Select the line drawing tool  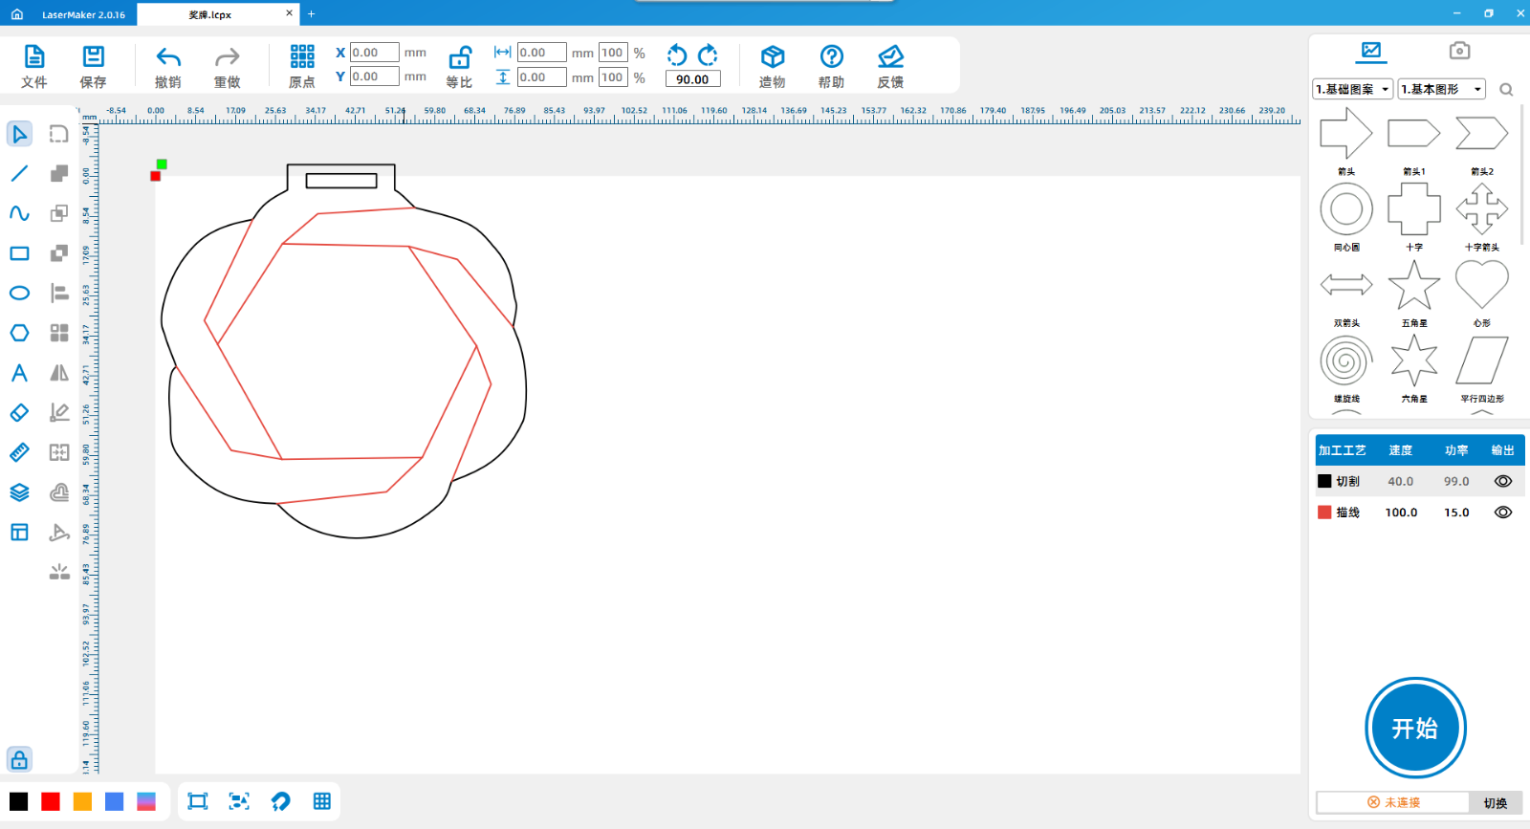coord(19,173)
